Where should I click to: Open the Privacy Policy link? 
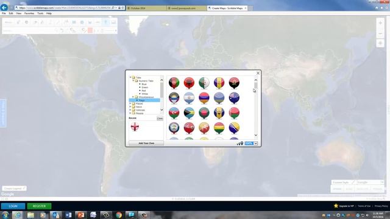[381, 206]
